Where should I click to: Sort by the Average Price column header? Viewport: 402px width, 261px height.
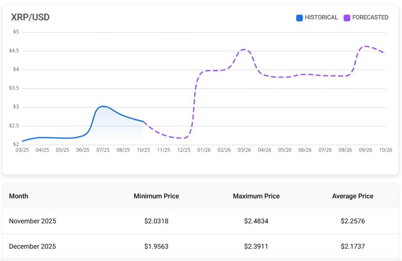click(x=353, y=196)
